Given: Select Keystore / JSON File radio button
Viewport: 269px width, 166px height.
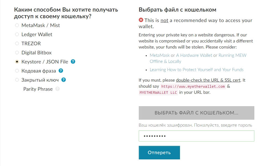Looking at the screenshot, I should pos(17,61).
